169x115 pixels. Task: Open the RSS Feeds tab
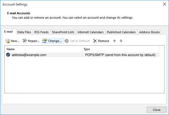point(41,32)
